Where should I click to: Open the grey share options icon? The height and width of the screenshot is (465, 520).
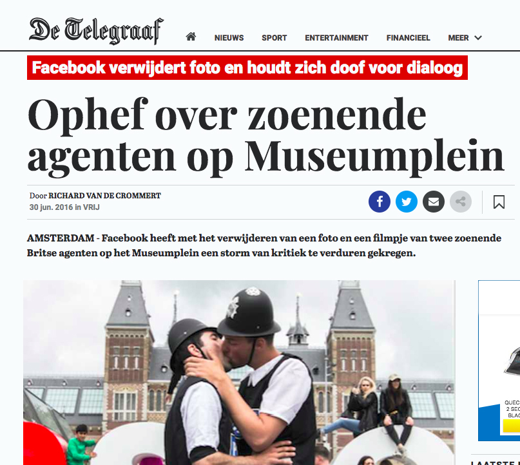click(x=461, y=202)
